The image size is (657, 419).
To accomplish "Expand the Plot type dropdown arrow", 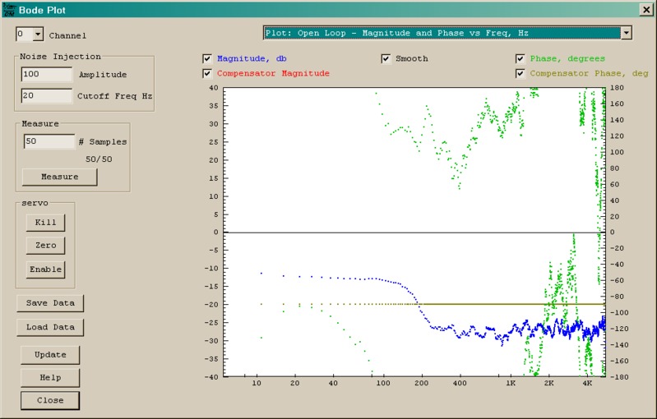I will [x=627, y=33].
